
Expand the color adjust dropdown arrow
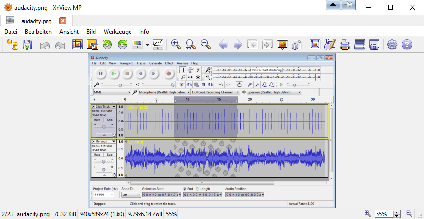pyautogui.click(x=147, y=45)
